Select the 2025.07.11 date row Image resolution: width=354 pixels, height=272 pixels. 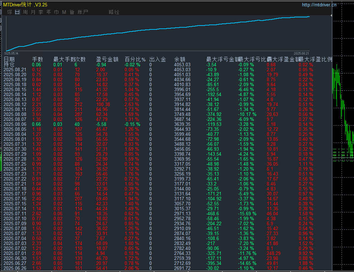tap(15, 213)
